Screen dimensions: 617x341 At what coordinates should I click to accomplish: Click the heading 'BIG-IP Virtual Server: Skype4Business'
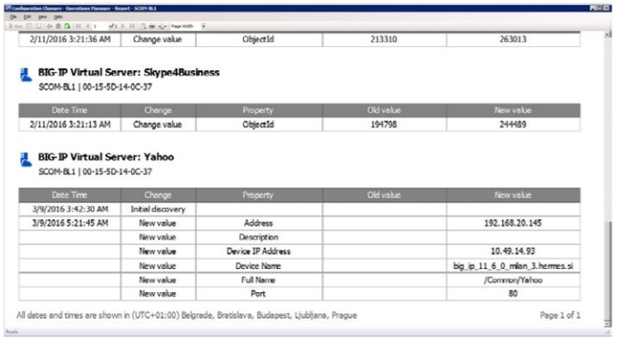click(129, 72)
